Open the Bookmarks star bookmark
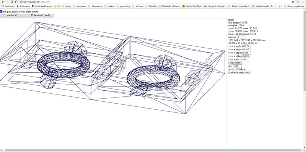This screenshot has width=306, height=152. pyautogui.click(x=23, y=6)
